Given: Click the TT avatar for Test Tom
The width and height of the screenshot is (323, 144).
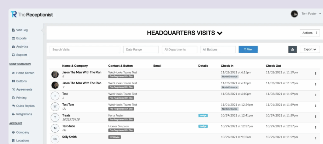Looking at the screenshot, I should (x=55, y=107).
